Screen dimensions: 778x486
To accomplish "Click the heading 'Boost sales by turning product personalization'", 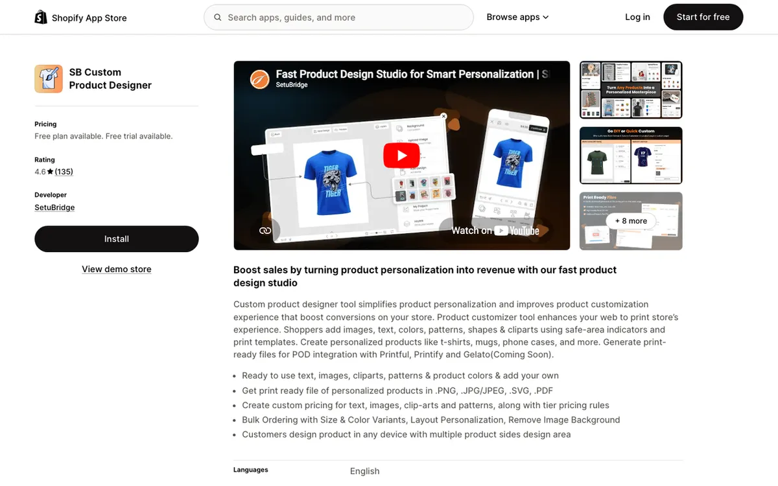I will (x=425, y=276).
